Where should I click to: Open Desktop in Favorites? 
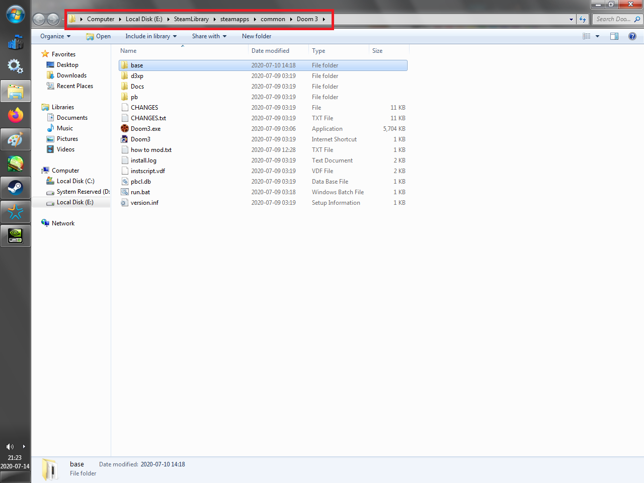pyautogui.click(x=67, y=65)
